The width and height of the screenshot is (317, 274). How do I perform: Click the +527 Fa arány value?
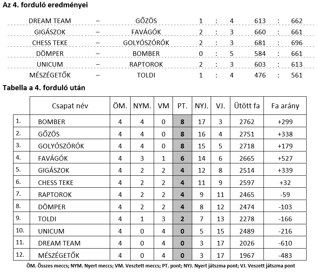[x=285, y=158]
